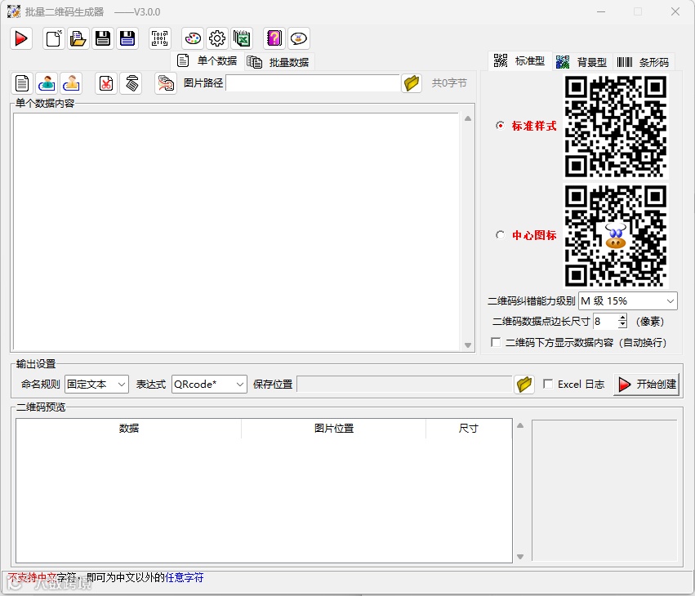
Task: Open the color palette icon
Action: (193, 38)
